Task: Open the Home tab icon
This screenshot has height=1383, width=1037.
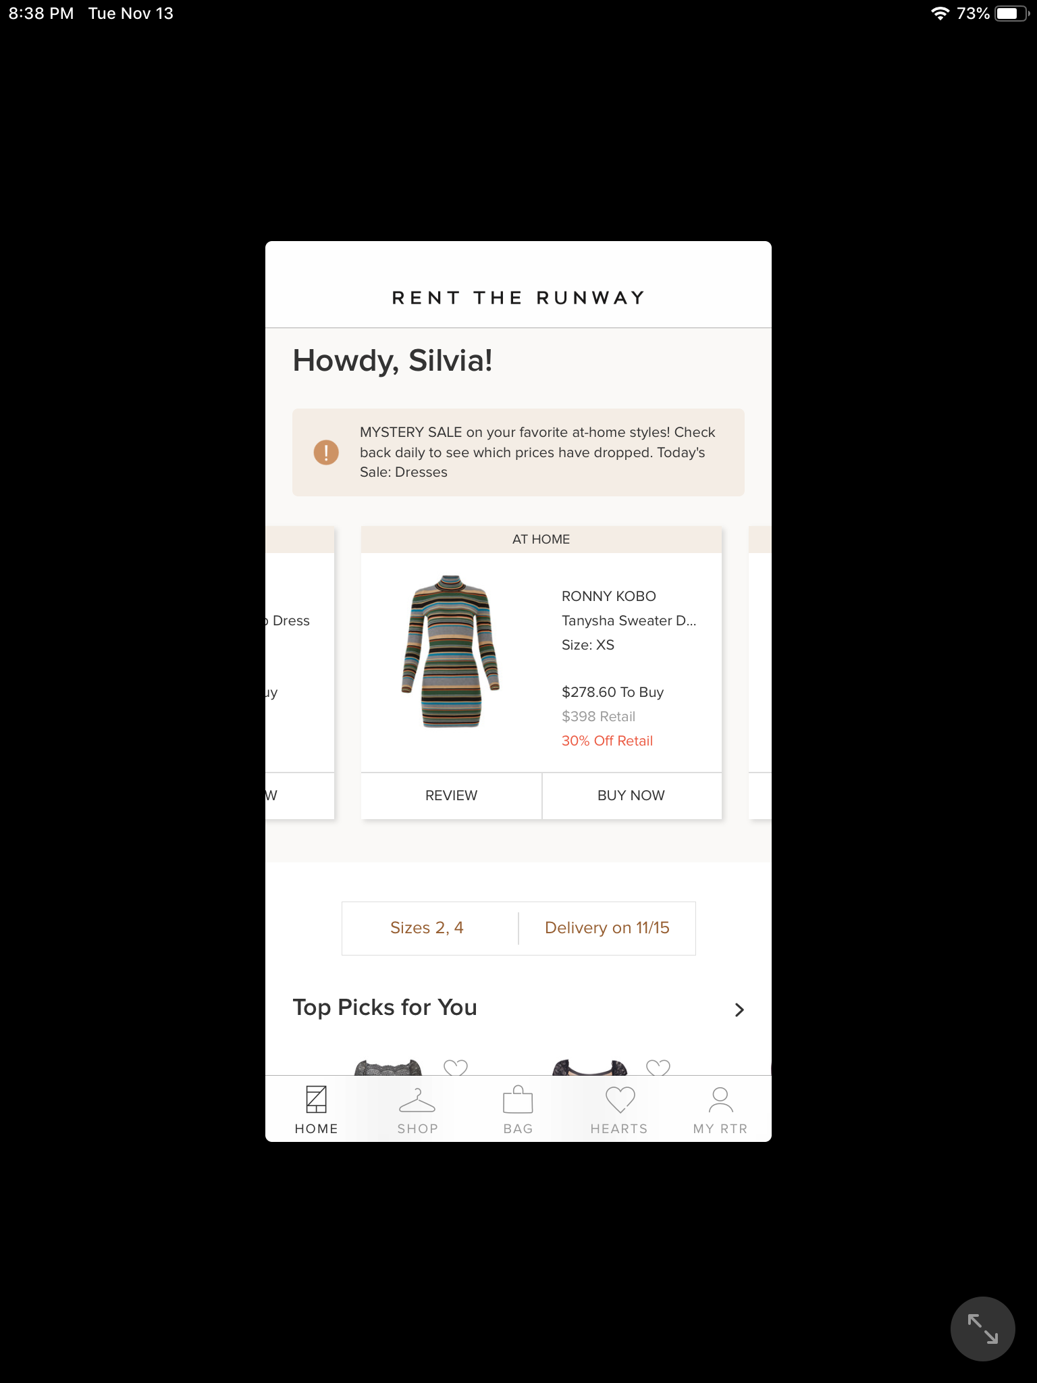Action: pos(316,1099)
